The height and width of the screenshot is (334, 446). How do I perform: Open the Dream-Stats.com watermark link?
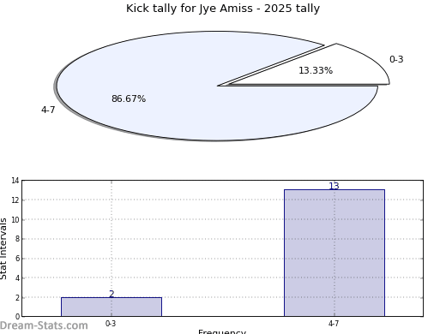pos(44,325)
